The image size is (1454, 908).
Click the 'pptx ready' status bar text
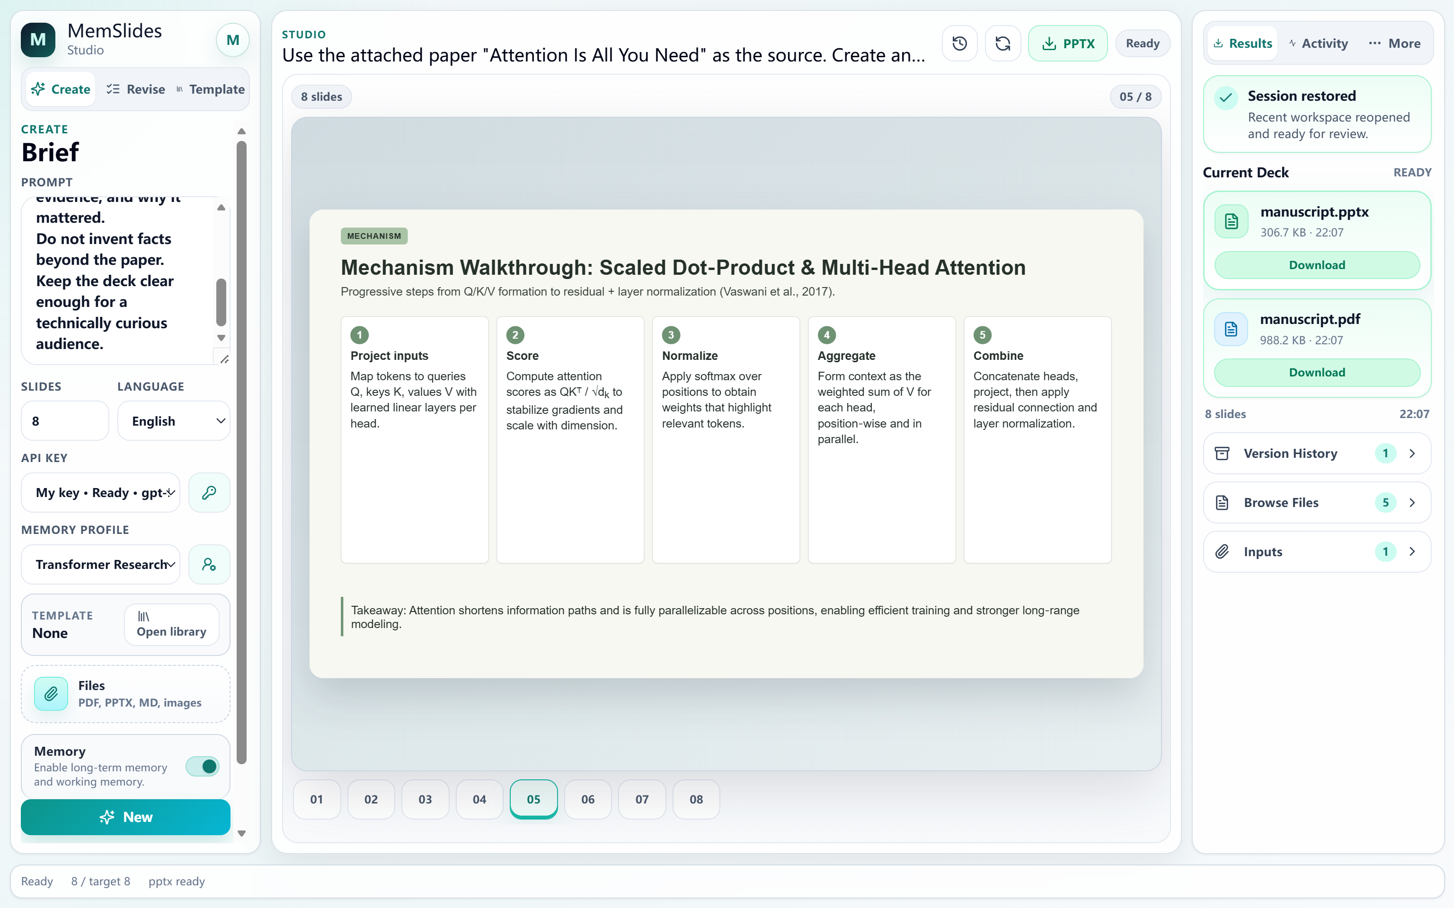coord(177,881)
